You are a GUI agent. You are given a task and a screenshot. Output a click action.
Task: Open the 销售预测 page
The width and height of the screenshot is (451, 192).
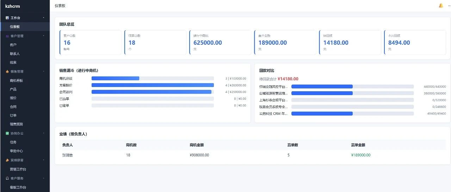pyautogui.click(x=25, y=124)
